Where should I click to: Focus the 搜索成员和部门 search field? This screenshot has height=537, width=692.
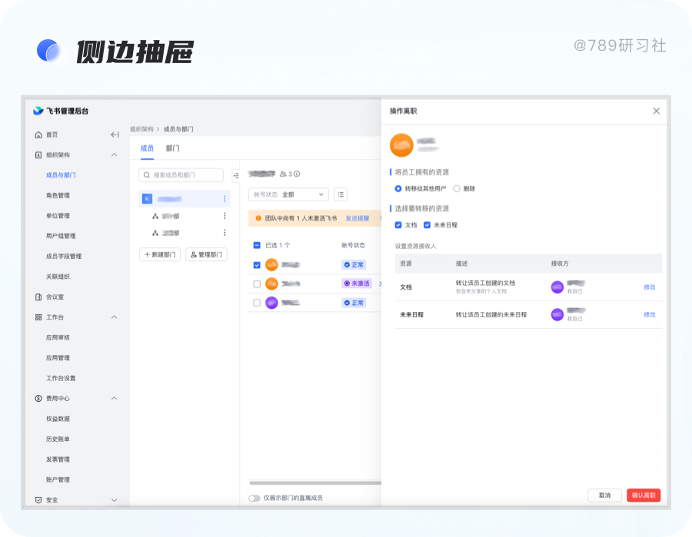(181, 175)
